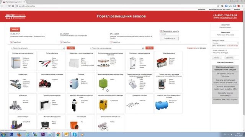Click Выйти to log out
Screen dimensions: 245x137
pos(237,10)
